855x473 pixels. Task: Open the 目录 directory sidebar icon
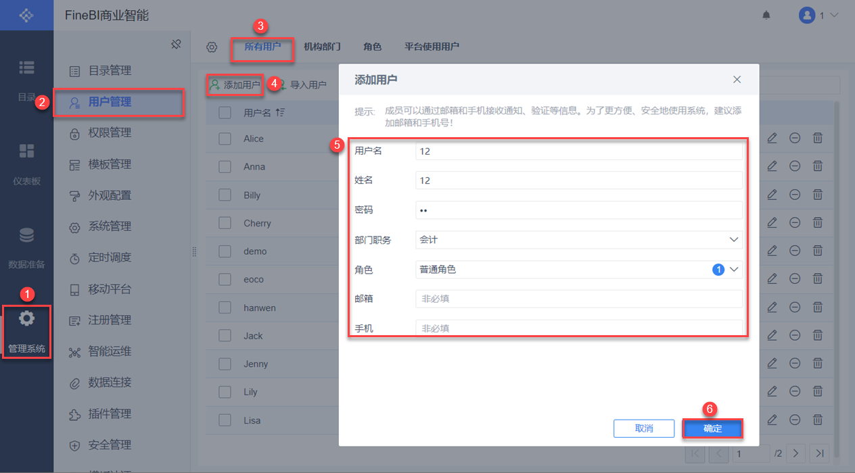(26, 68)
